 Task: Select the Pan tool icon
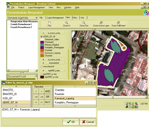[x=49, y=23]
